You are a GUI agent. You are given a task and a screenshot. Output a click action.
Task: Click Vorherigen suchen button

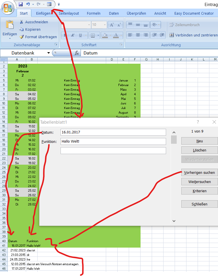click(x=200, y=172)
